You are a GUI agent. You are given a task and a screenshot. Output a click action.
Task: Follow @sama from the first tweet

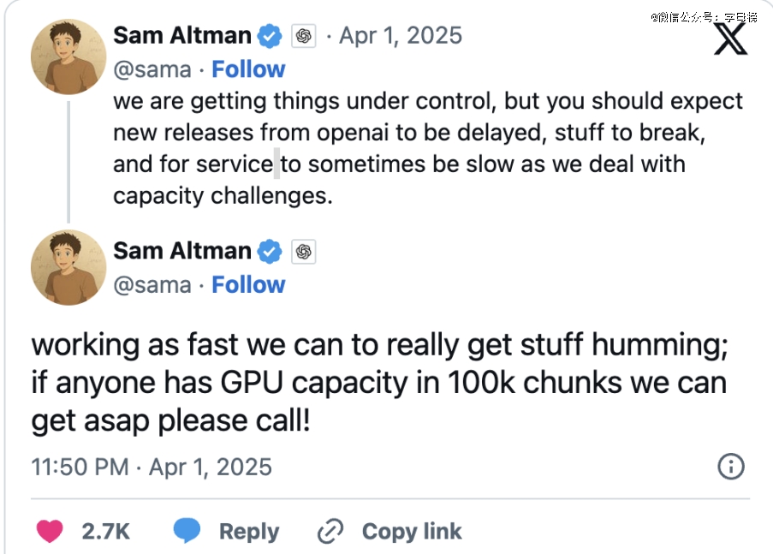click(x=248, y=69)
